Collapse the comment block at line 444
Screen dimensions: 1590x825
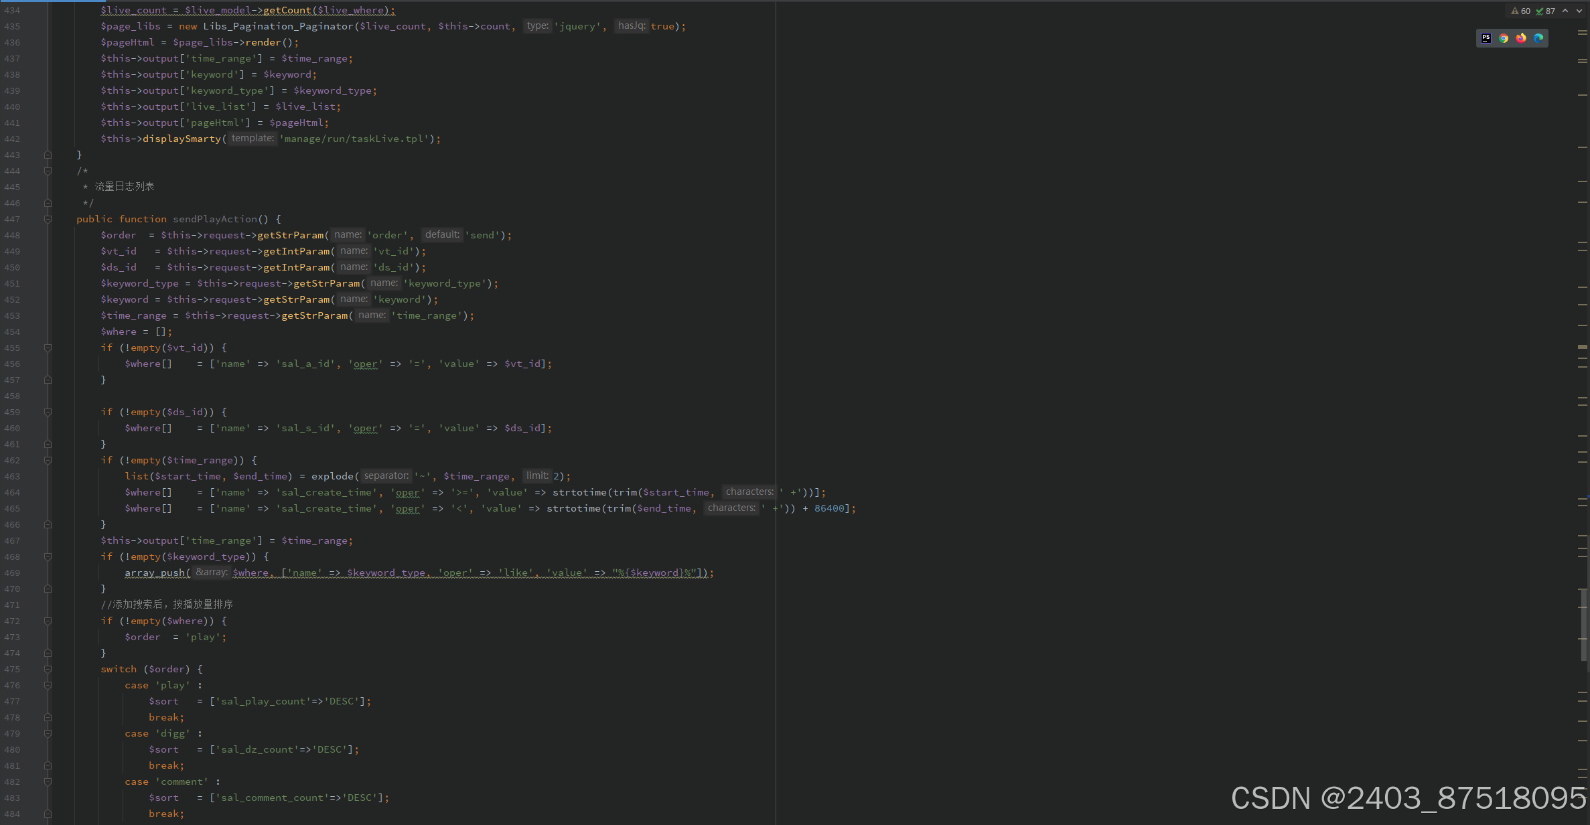coord(48,171)
